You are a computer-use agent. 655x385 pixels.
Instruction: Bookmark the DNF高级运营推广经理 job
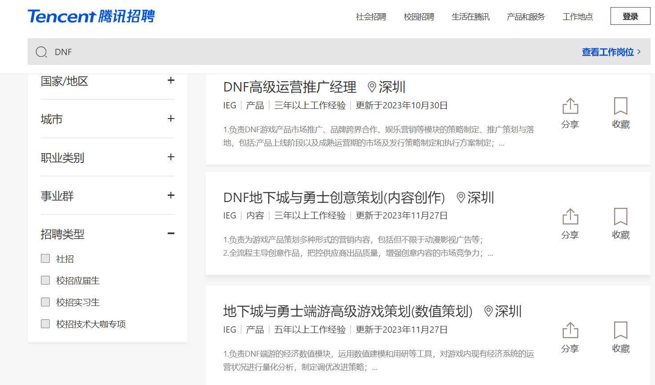tap(621, 113)
